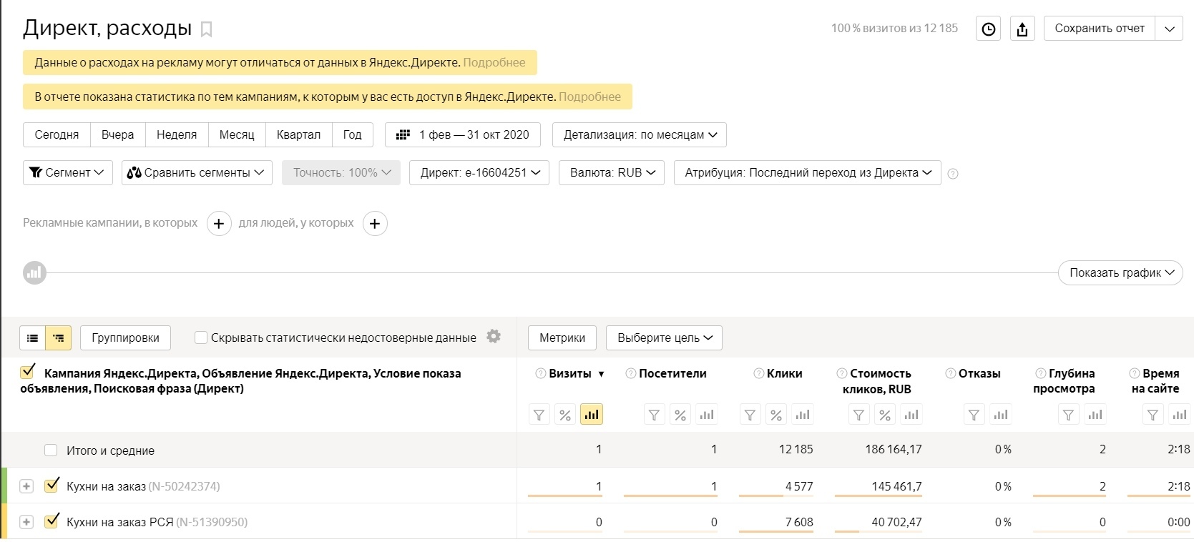Check the Итого и средние checkbox
The height and width of the screenshot is (542, 1194).
click(51, 450)
